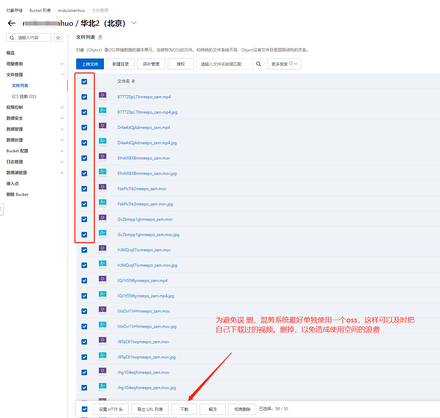Viewport: 440px width, 418px height.
Task: Click image icon for Jhg1G4eqXimeepo_zam.mov.jpg
Action: (103, 387)
